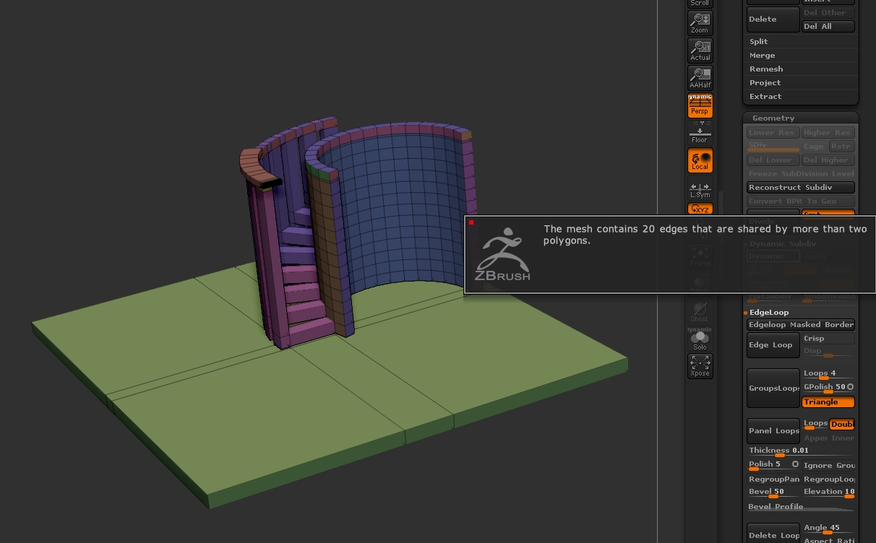Expand the Dynamic Subdiv section
The height and width of the screenshot is (543, 876).
tap(782, 244)
